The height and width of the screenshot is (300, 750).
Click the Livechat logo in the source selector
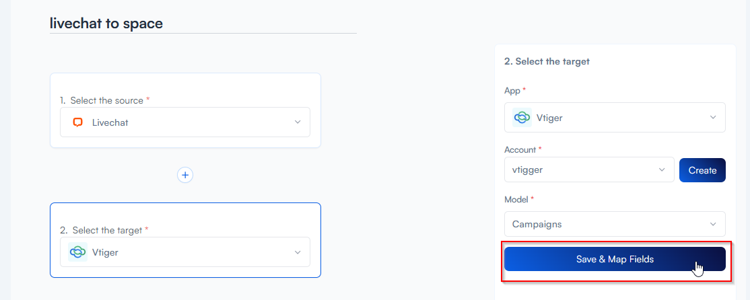click(78, 122)
